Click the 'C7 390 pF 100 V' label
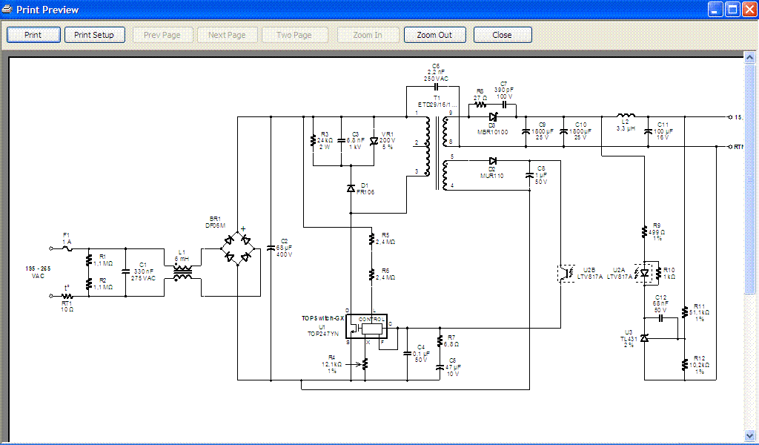 tap(504, 90)
